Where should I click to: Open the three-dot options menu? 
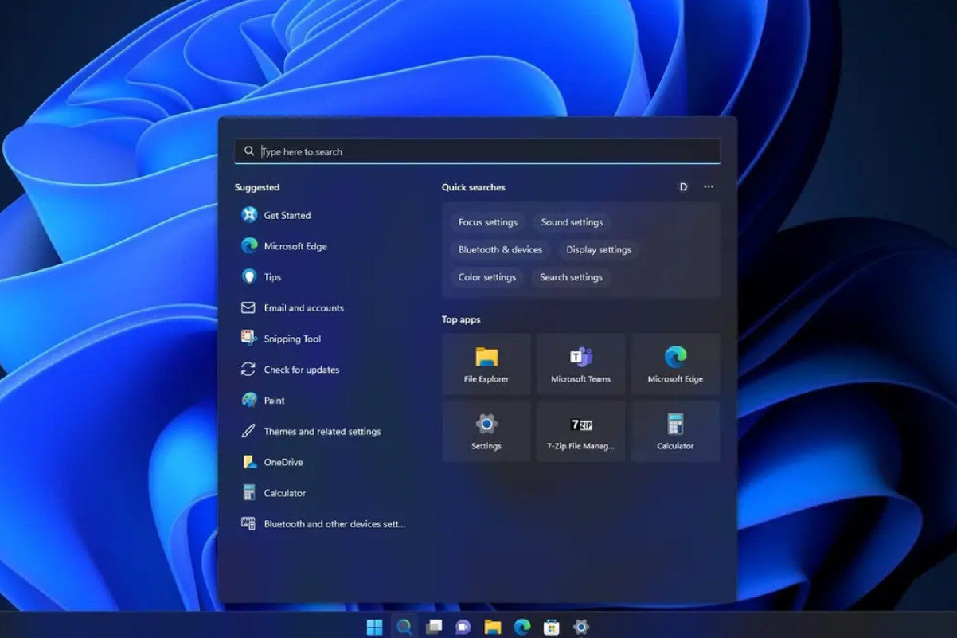(x=708, y=186)
